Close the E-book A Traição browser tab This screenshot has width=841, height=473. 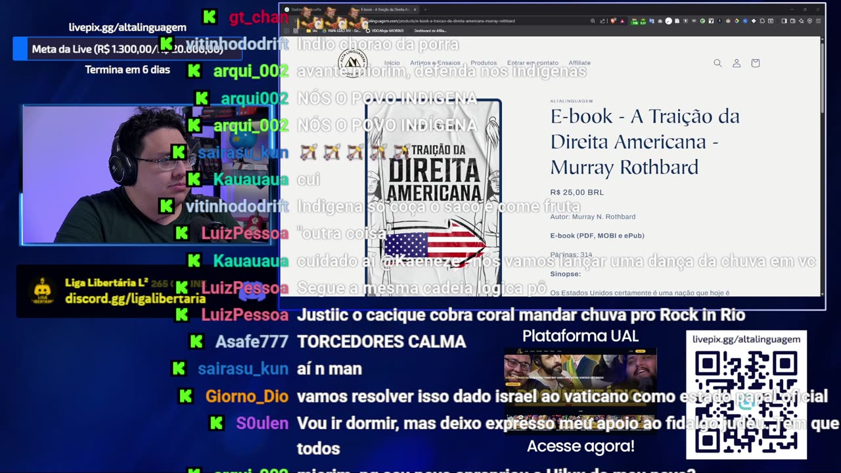[x=415, y=10]
